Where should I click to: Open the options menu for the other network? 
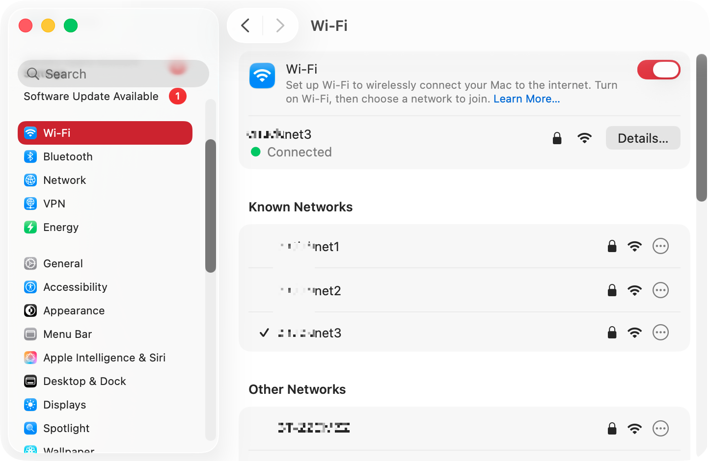[660, 428]
